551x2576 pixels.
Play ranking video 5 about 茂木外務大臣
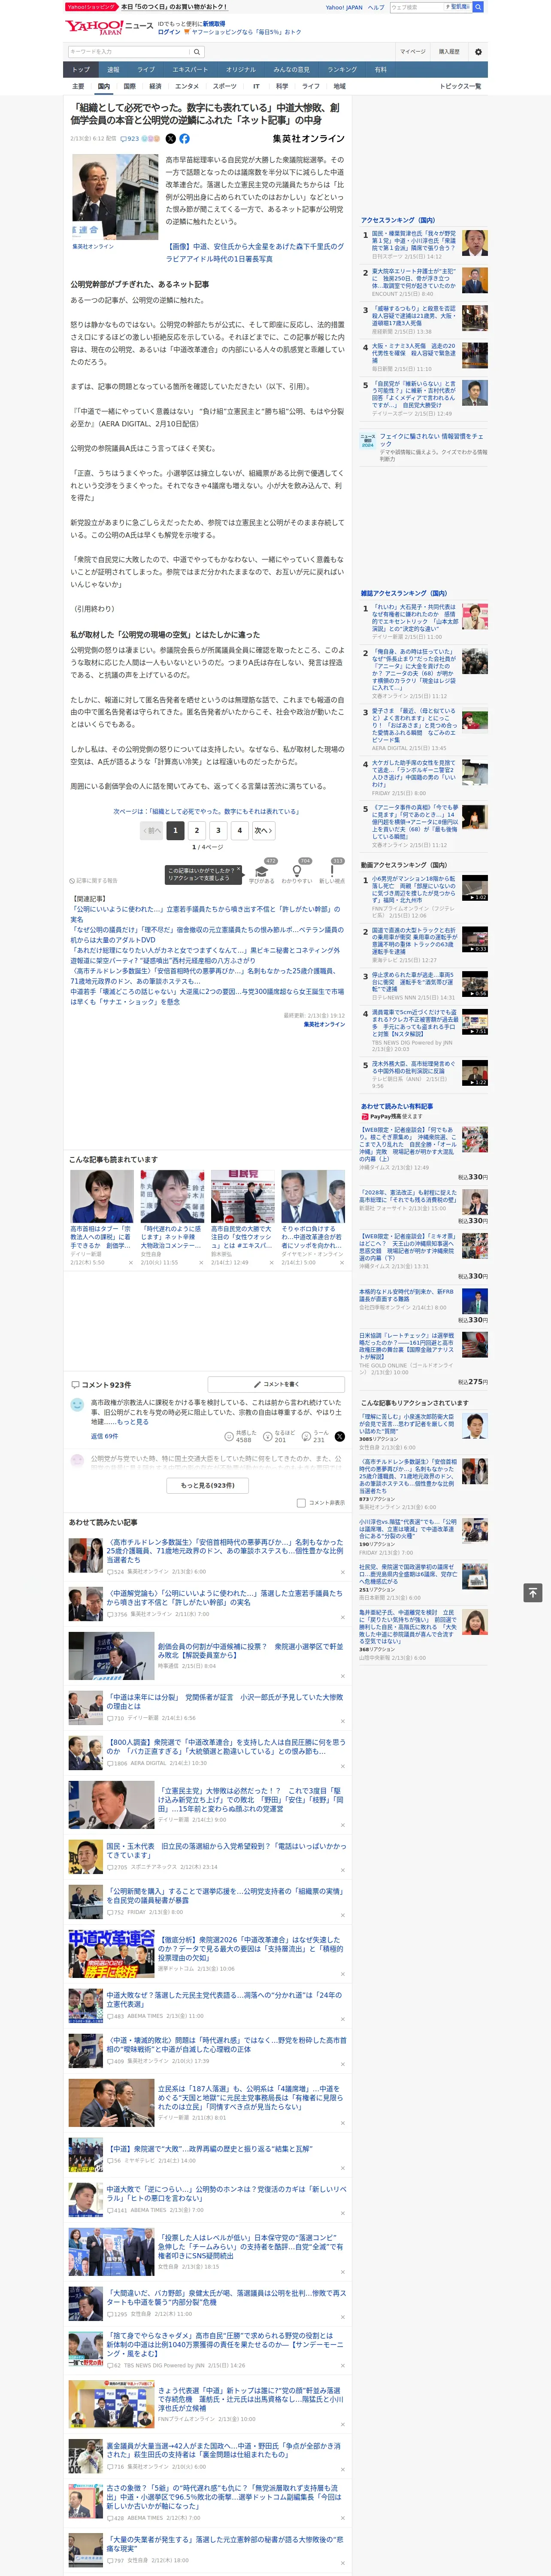pos(475,1072)
